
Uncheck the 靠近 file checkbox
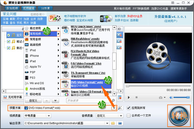tap(8, 48)
